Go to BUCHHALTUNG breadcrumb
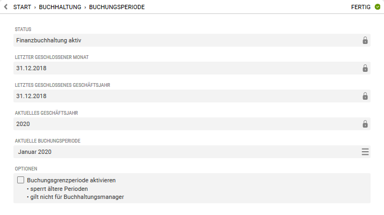384x215 pixels. point(60,7)
